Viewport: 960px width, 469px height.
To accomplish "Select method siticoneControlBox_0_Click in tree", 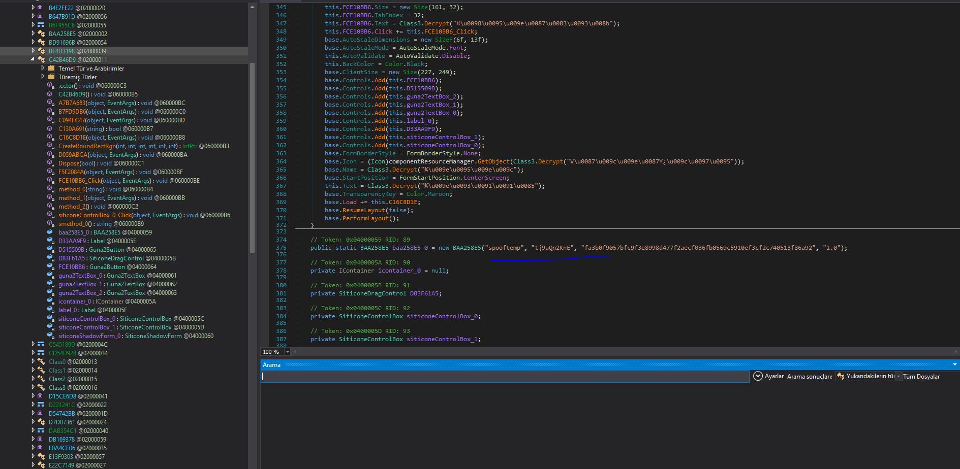I will [x=144, y=215].
